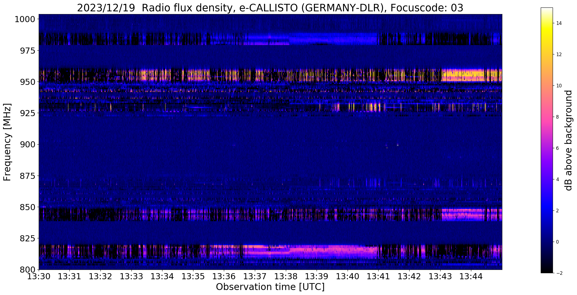Click the 875 frequency tick label
The height and width of the screenshot is (295, 577).
click(x=28, y=176)
